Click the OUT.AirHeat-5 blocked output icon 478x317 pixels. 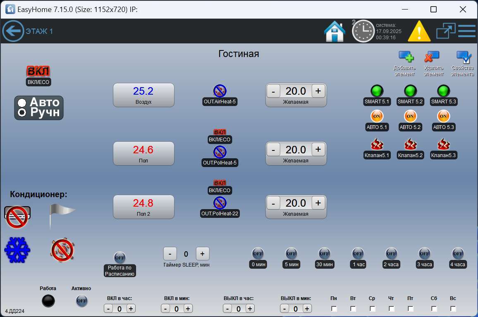pyautogui.click(x=220, y=91)
